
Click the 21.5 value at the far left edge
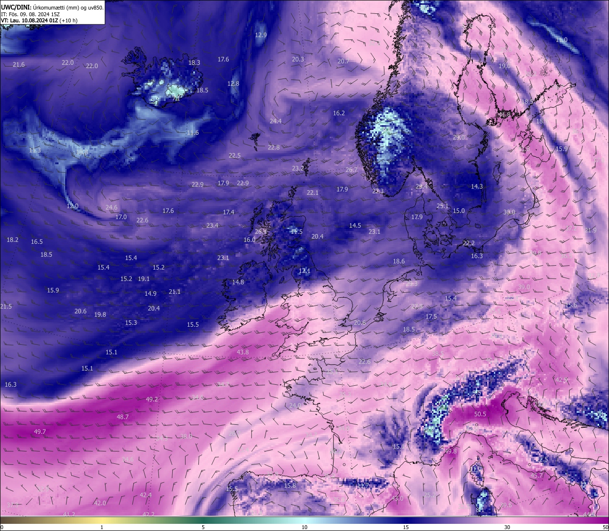[6, 306]
